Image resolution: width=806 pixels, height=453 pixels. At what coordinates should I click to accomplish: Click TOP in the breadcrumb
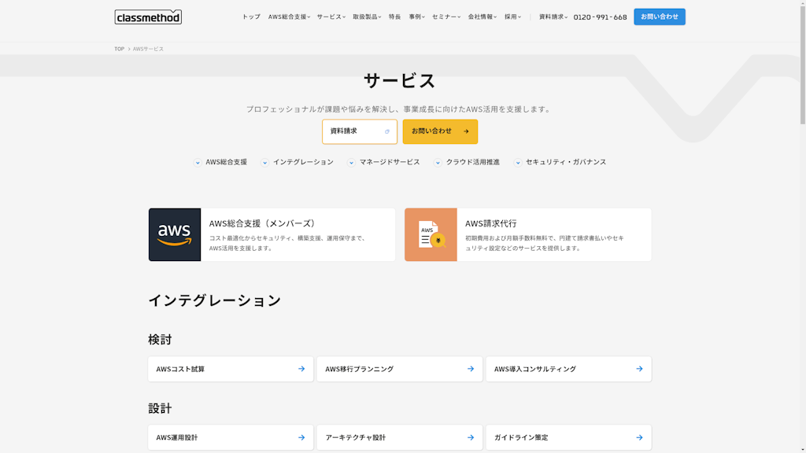(119, 49)
